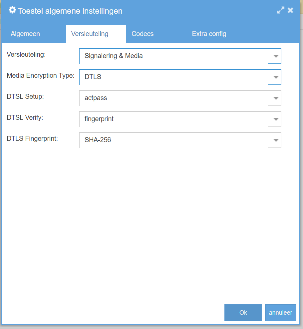The height and width of the screenshot is (329, 303).
Task: Open the Versleuteling dropdown arrow
Action: pos(275,56)
